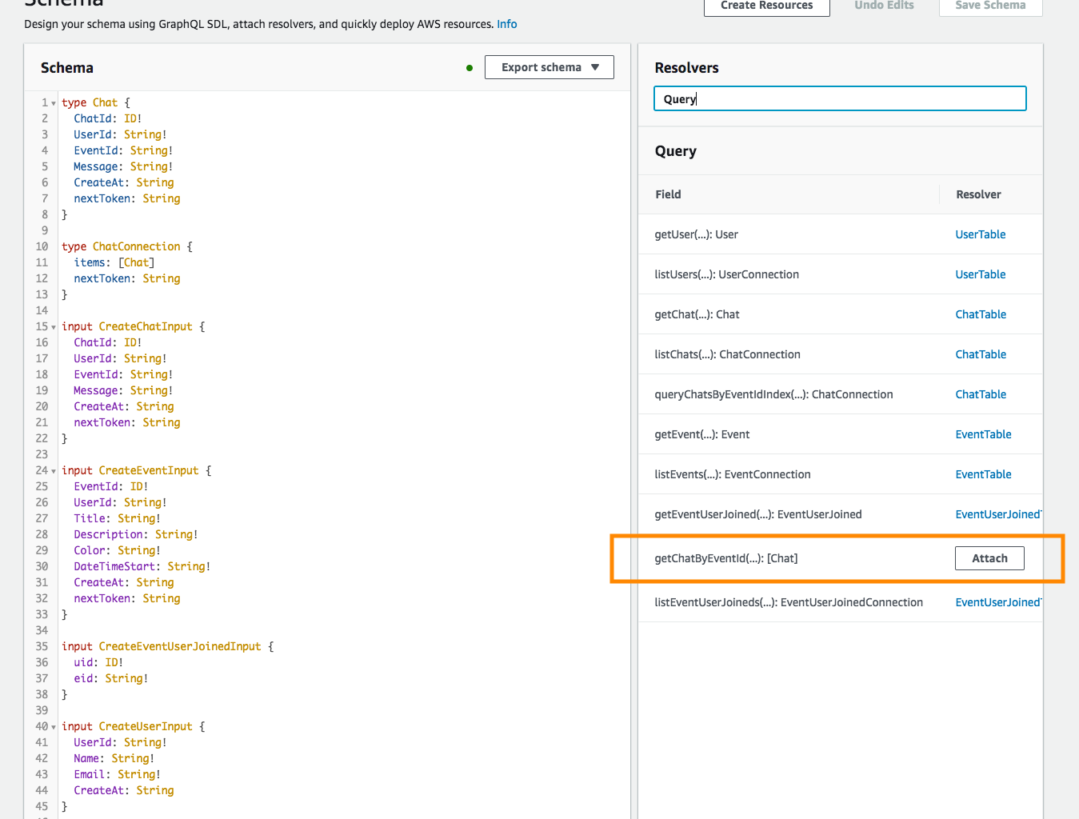Click the getChat(...): Chat field
This screenshot has height=819, width=1079.
click(x=697, y=314)
